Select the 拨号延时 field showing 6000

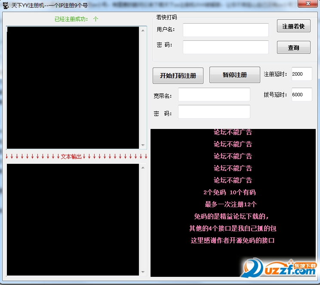302,95
